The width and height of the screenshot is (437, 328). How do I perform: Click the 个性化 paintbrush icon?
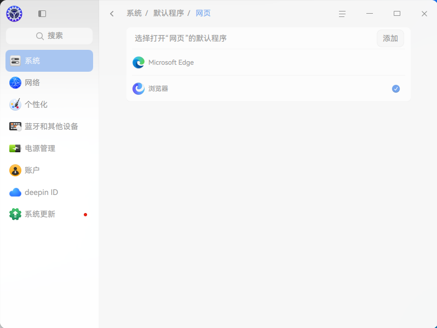[x=15, y=105]
